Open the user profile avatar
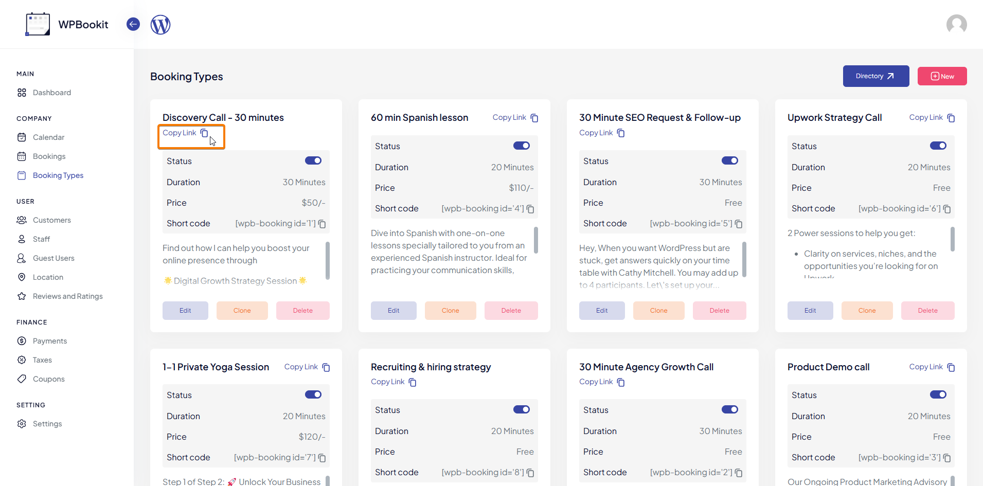Viewport: 983px width, 486px height. click(x=957, y=24)
